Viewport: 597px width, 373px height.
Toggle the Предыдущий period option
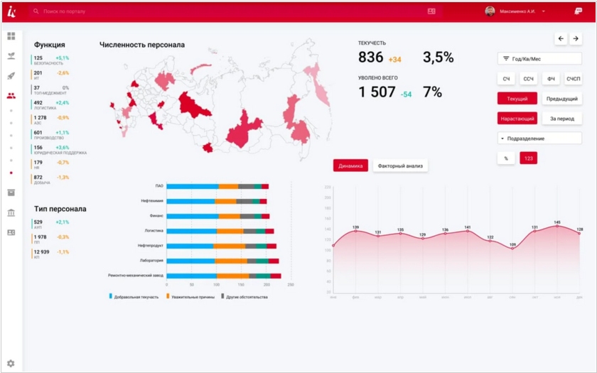(562, 99)
